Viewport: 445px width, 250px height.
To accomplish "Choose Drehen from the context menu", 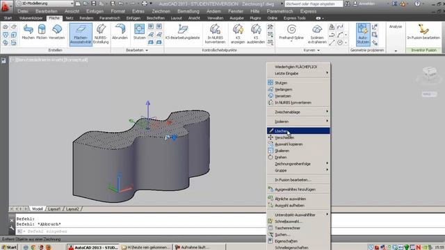I will tap(298, 157).
